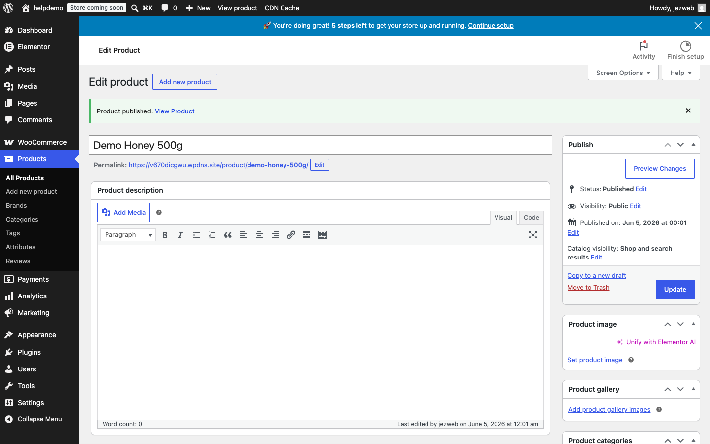
Task: Expand the Help panel
Action: click(x=681, y=73)
